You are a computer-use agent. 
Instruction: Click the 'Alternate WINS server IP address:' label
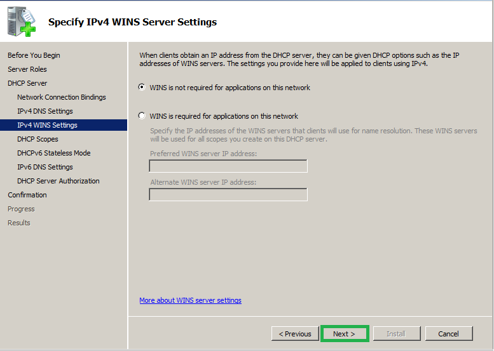point(203,182)
